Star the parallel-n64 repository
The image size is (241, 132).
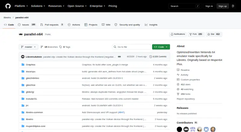click(x=214, y=34)
